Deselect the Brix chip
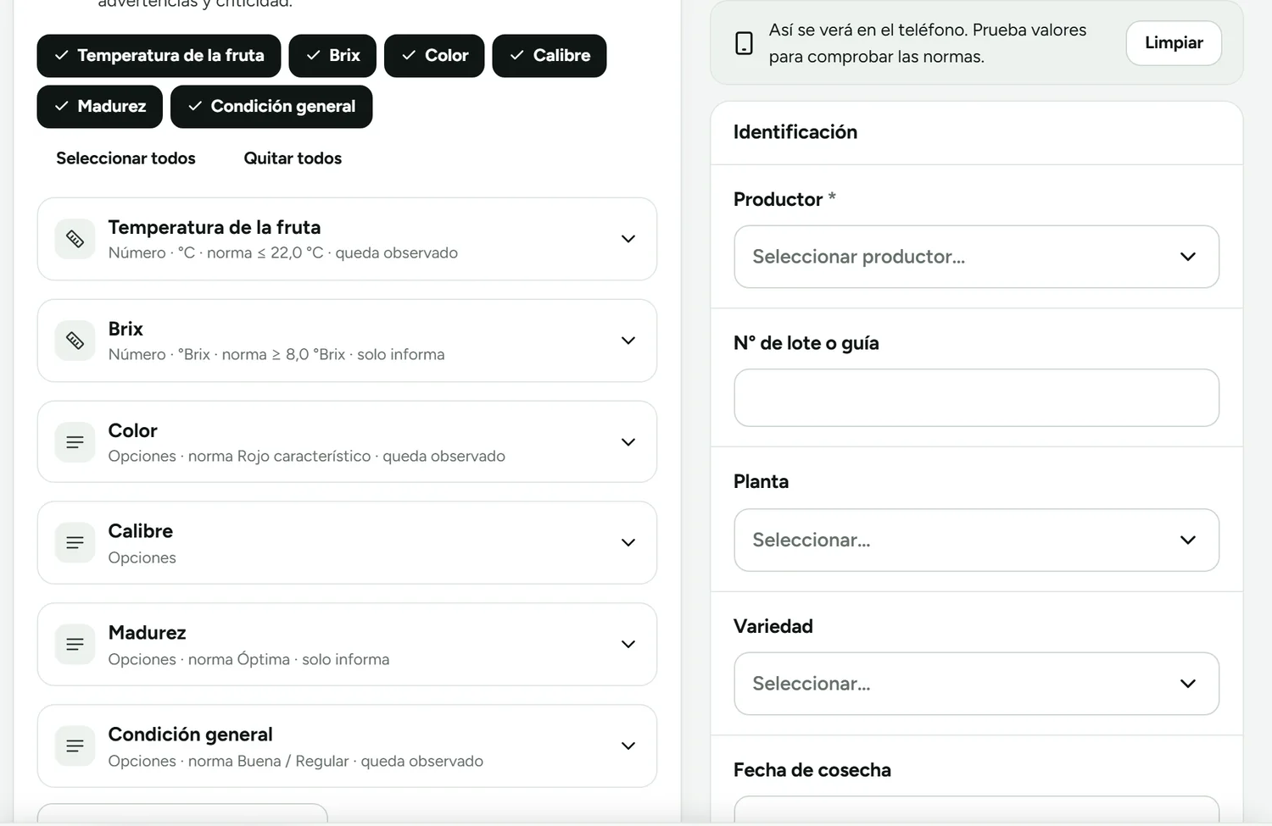Viewport: 1272px width, 826px height. click(332, 56)
